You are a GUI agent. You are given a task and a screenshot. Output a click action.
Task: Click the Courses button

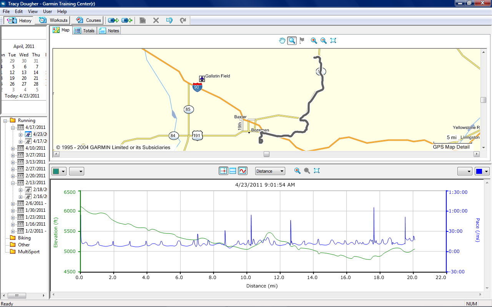88,20
